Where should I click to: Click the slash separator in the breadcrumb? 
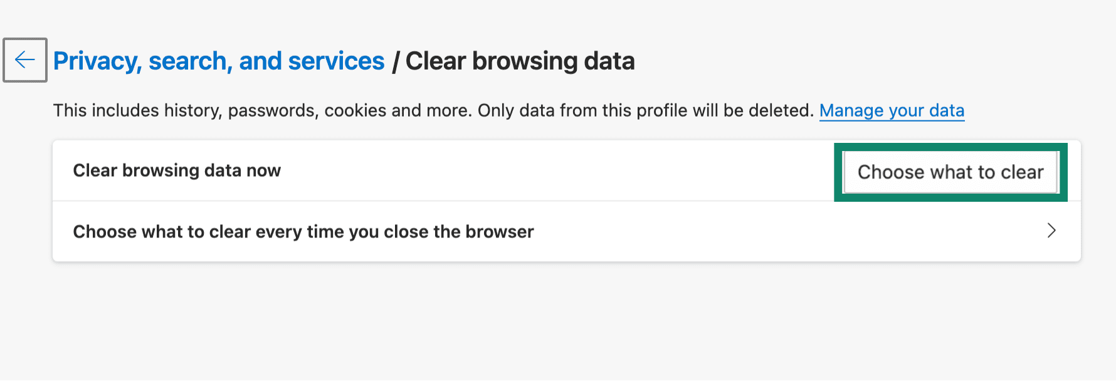[x=396, y=62]
